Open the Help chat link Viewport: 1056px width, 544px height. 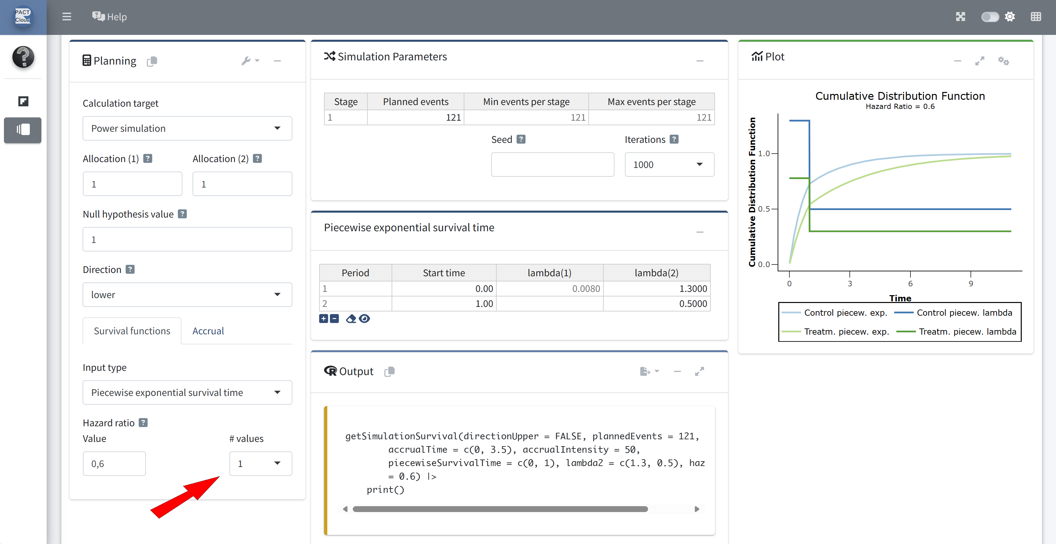tap(109, 17)
